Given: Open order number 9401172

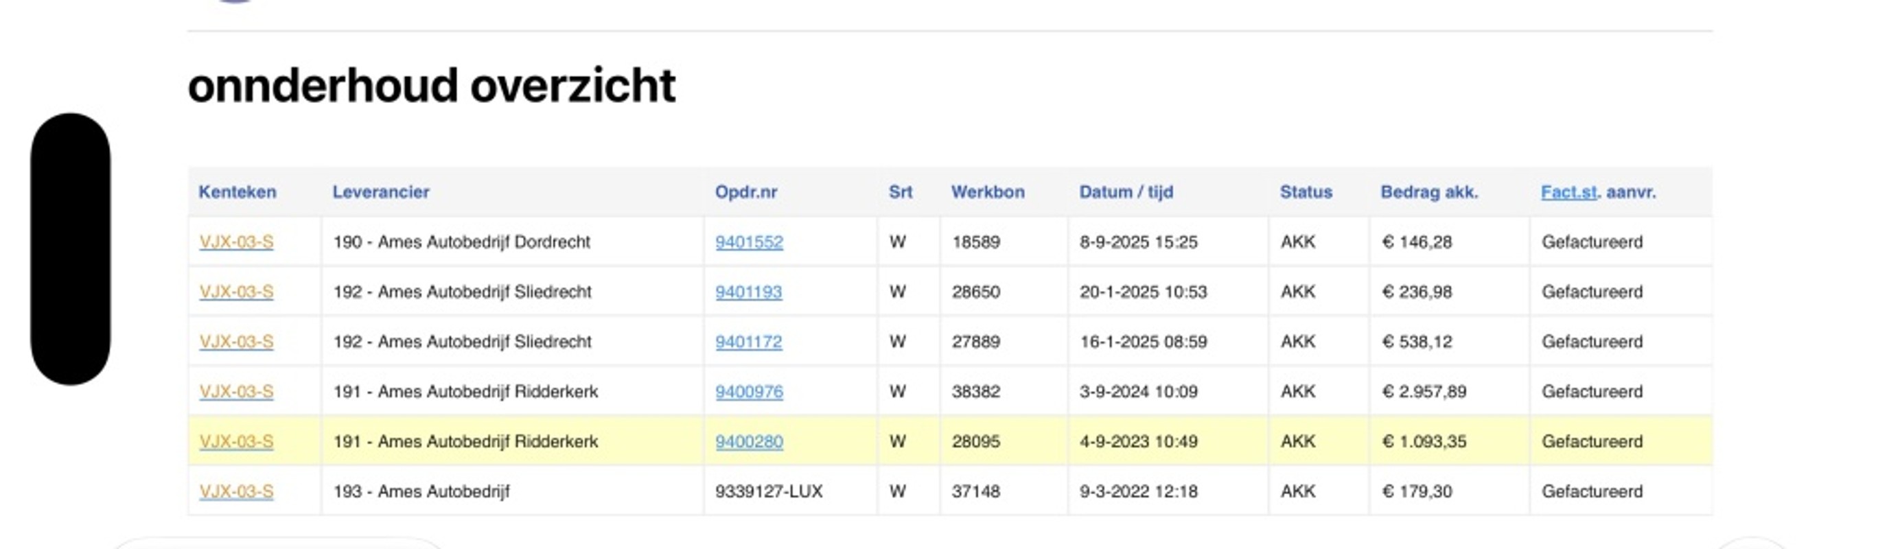Looking at the screenshot, I should click(749, 342).
